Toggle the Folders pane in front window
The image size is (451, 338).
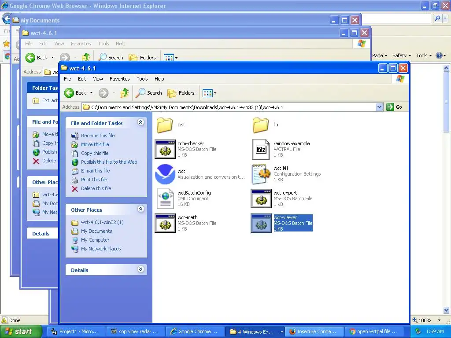pyautogui.click(x=181, y=93)
